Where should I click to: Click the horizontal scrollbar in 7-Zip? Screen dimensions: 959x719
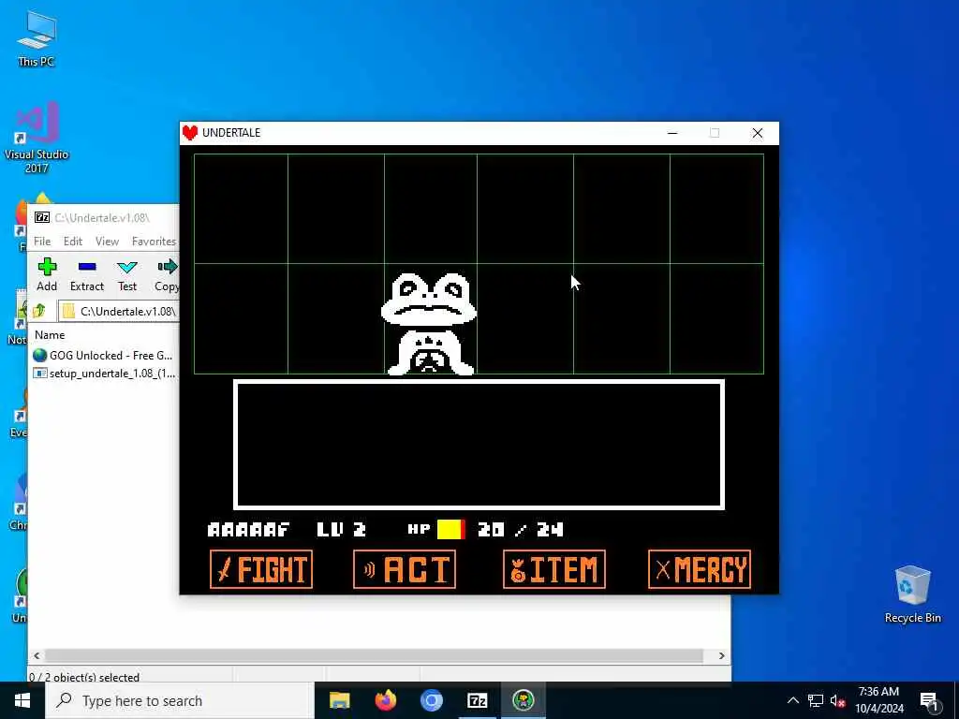tap(374, 655)
